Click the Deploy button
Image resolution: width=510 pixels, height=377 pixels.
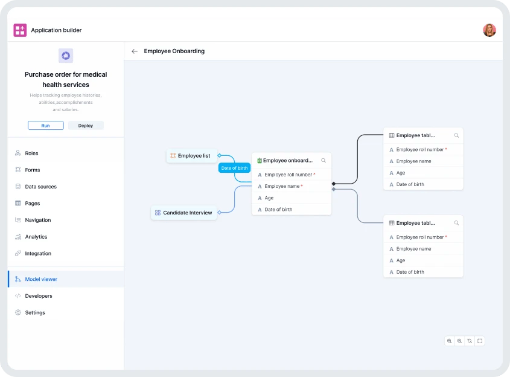pyautogui.click(x=86, y=125)
